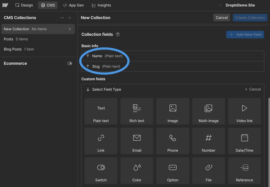270x187 pixels.
Task: Click the Create Collection button
Action: 250,18
